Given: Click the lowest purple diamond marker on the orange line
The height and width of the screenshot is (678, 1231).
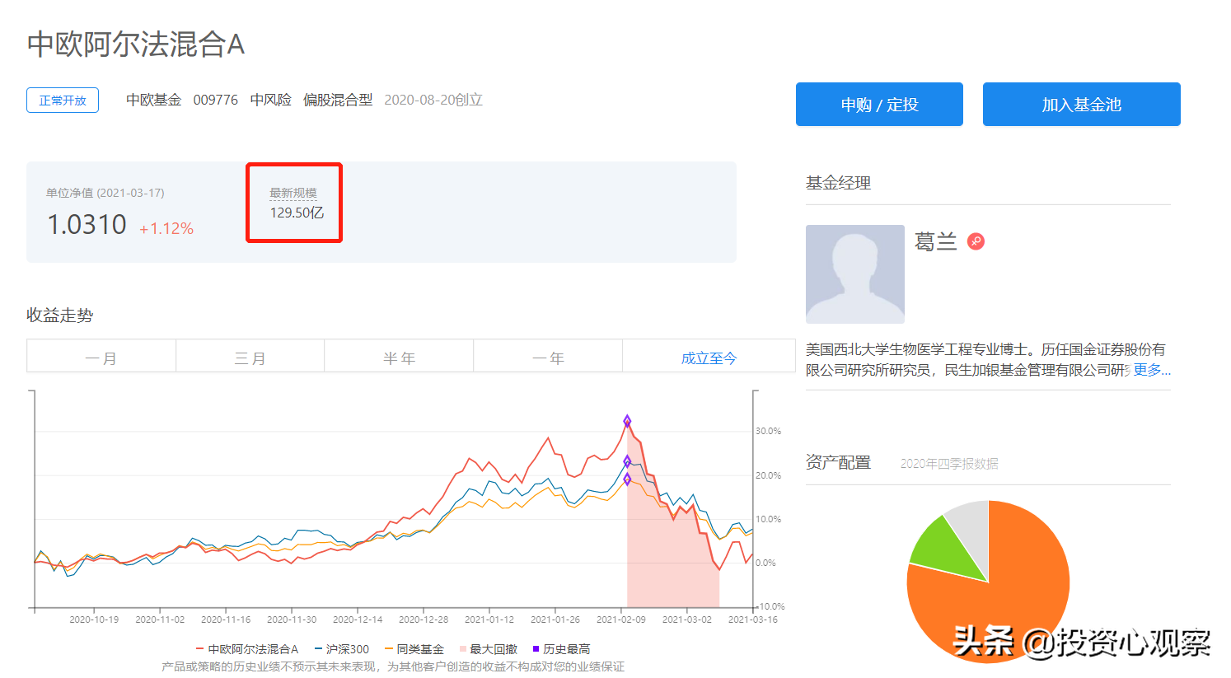Looking at the screenshot, I should click(x=627, y=479).
